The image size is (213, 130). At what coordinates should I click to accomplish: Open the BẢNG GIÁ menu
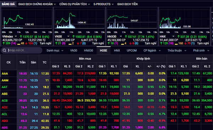(x=8, y=4)
